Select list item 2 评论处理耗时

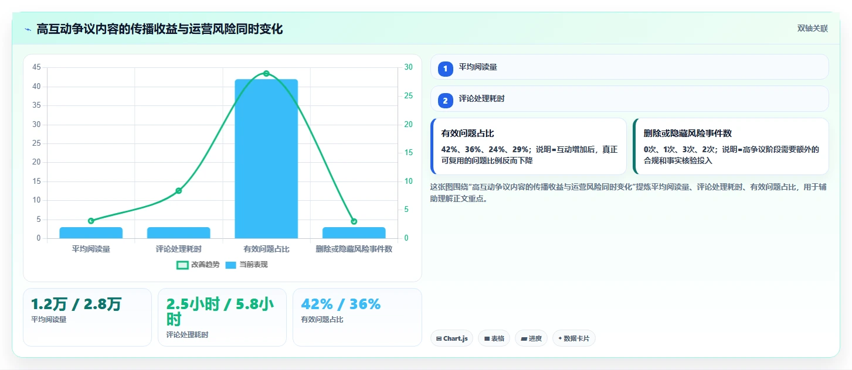pyautogui.click(x=629, y=98)
